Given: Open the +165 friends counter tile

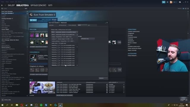Looking at the screenshot, I should pos(119,43).
